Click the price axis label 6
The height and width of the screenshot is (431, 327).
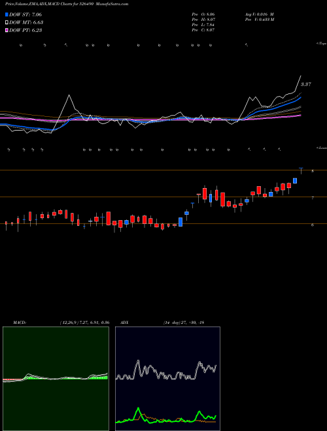click(x=313, y=225)
